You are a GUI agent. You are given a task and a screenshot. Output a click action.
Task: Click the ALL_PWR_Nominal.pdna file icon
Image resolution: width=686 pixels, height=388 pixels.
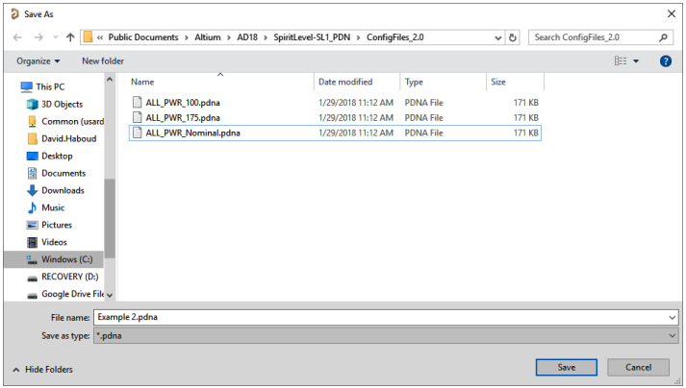(x=137, y=133)
